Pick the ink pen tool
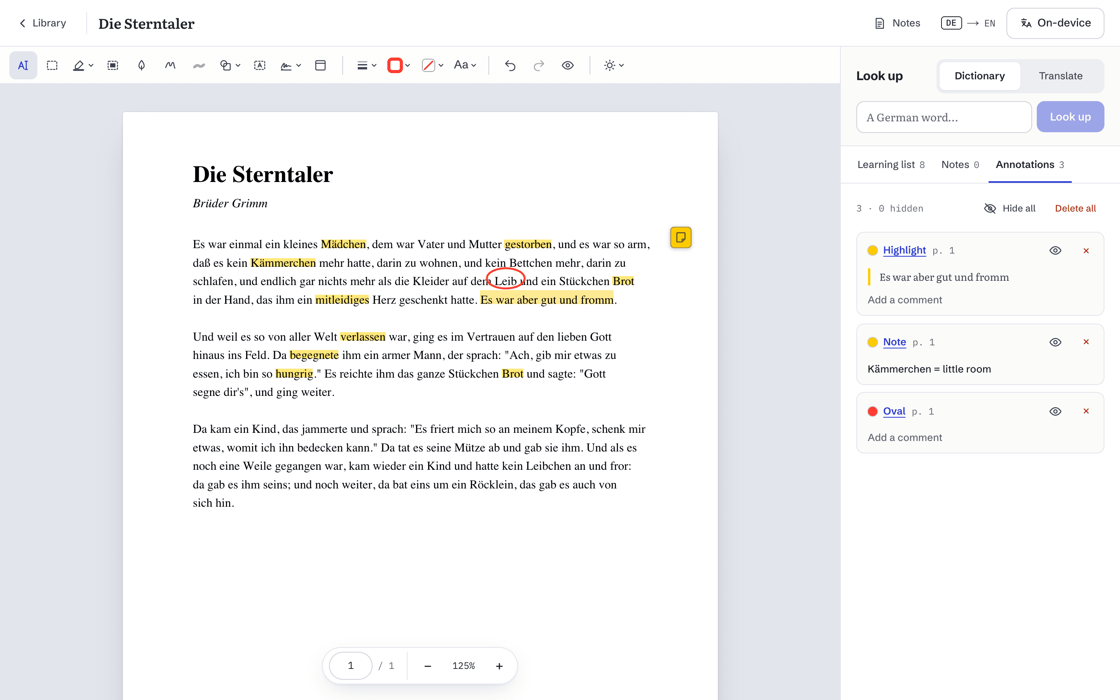 pyautogui.click(x=142, y=65)
